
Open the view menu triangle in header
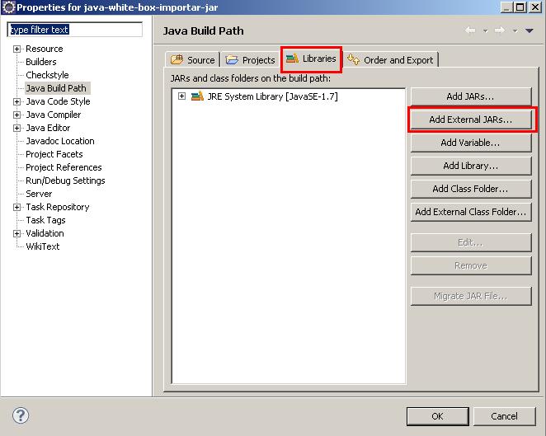pos(530,30)
